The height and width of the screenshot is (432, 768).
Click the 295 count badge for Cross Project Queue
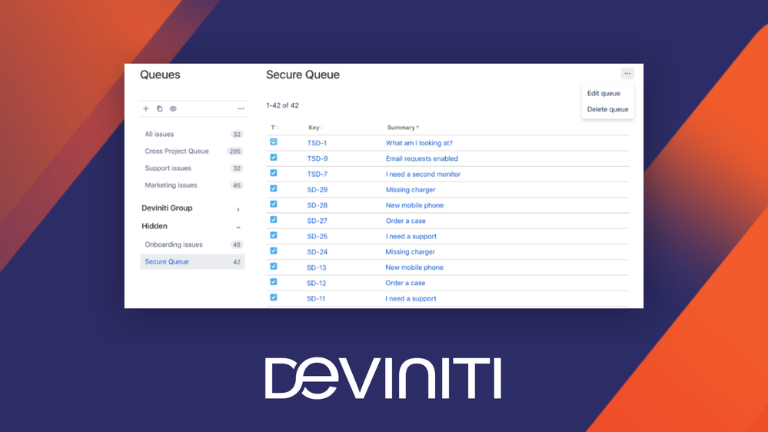(x=235, y=151)
